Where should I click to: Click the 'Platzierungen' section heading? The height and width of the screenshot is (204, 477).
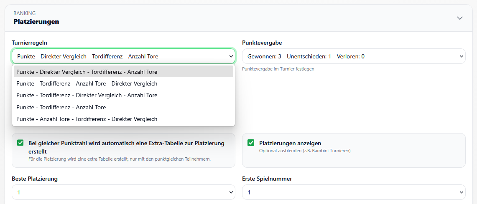coord(36,21)
